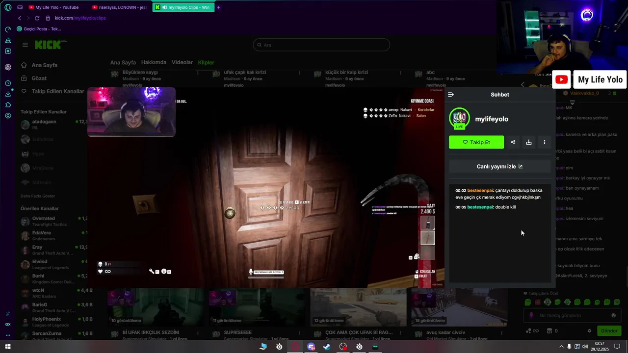The image size is (628, 353).
Task: Click browser address bar kick.com/mylifeyolo/clips
Action: [80, 18]
